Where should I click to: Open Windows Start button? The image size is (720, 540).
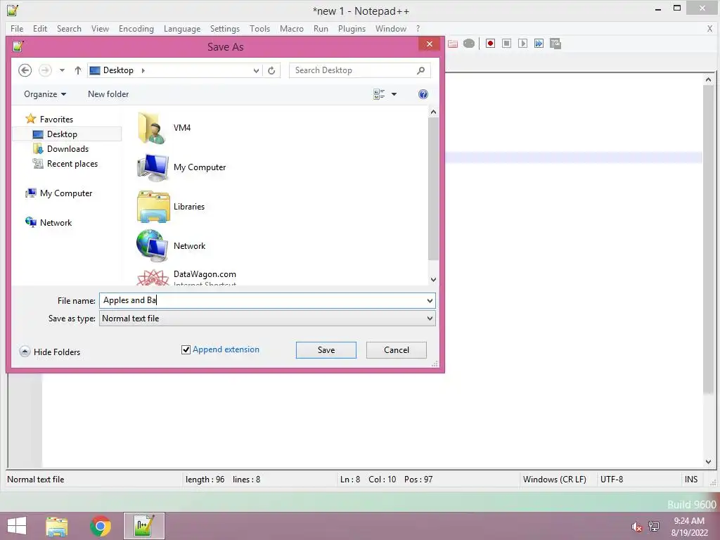click(17, 526)
